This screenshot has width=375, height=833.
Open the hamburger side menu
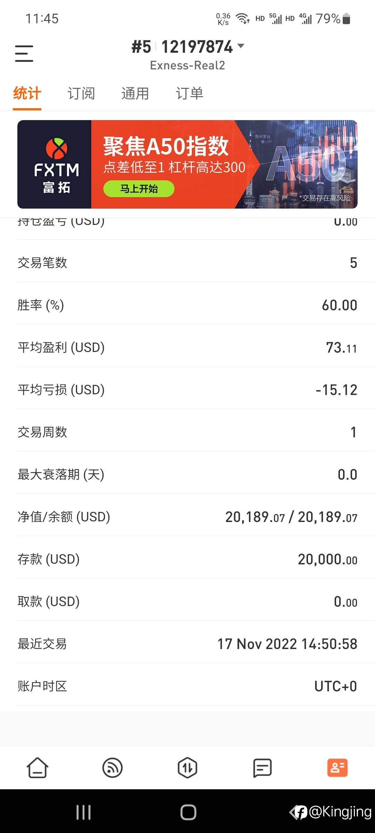(x=24, y=53)
